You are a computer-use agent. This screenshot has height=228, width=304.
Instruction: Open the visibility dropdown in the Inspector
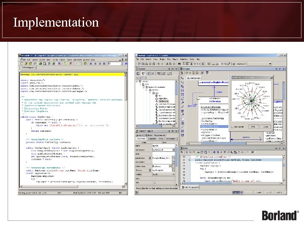(174, 174)
